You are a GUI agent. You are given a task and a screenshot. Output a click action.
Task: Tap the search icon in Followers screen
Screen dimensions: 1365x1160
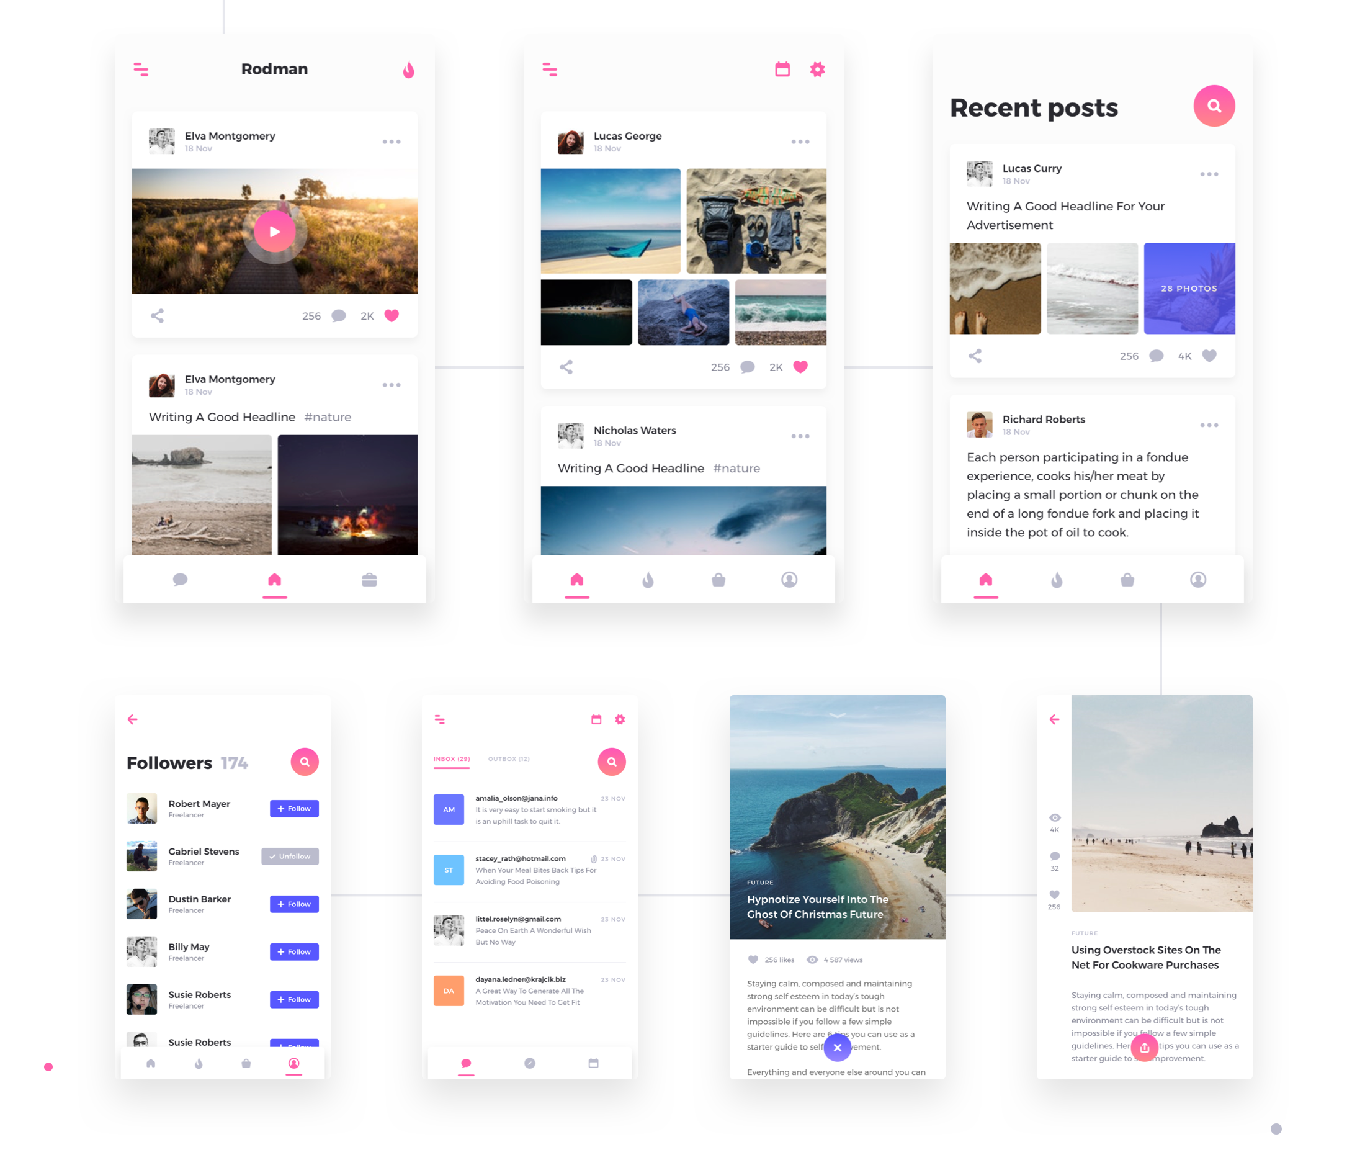(x=305, y=762)
